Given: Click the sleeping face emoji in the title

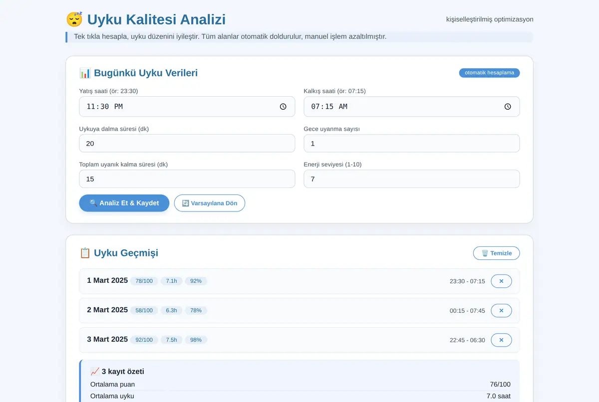Looking at the screenshot, I should point(74,20).
